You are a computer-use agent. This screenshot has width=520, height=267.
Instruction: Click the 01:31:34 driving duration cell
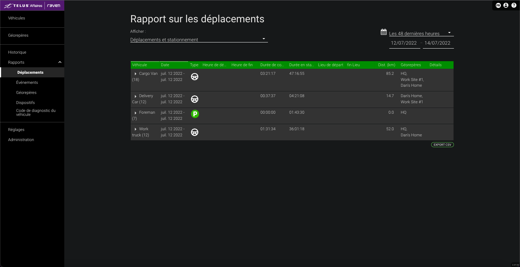pos(268,129)
